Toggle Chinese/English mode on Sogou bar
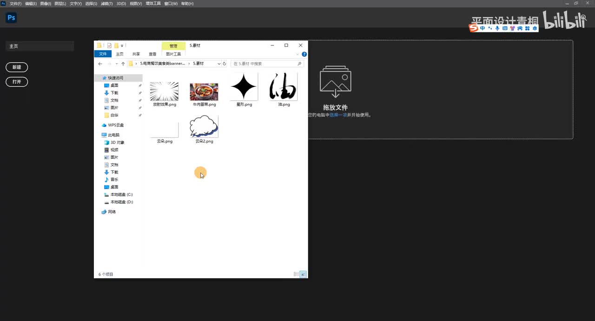Viewport: 595px width, 321px height. (483, 28)
